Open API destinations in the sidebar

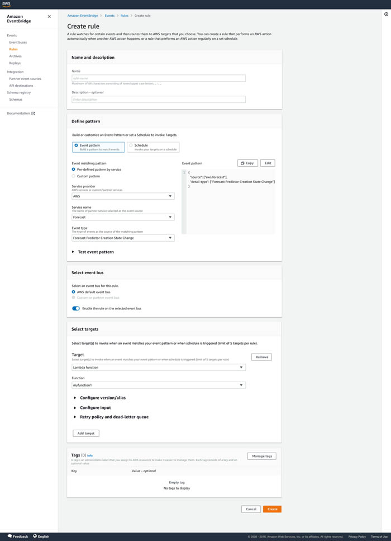click(x=21, y=86)
